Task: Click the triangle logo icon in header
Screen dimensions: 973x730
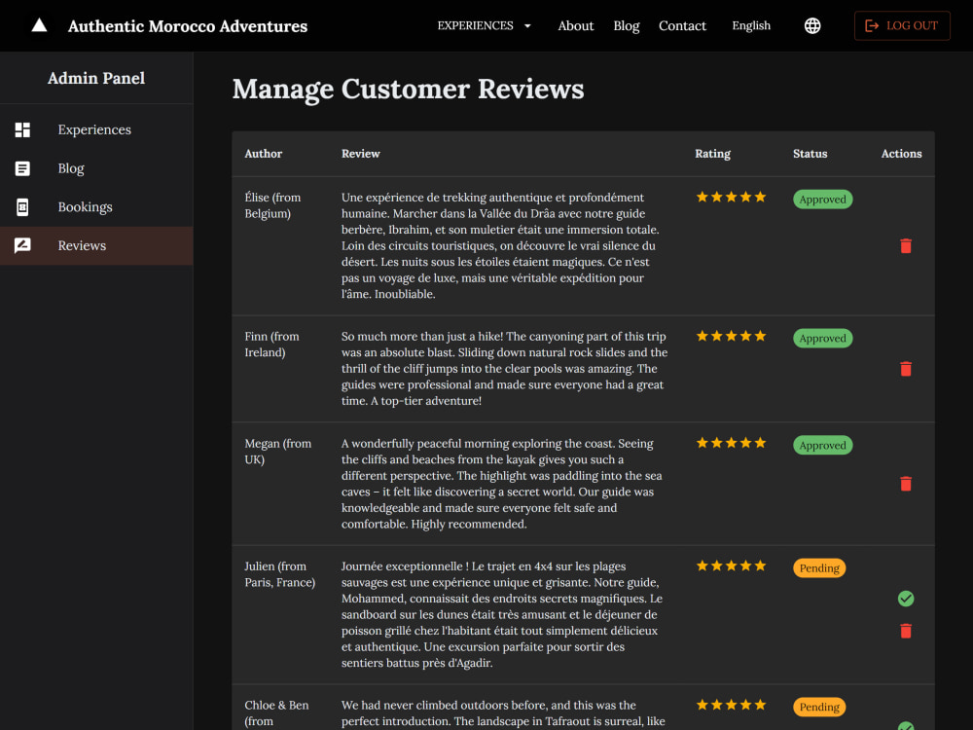Action: (39, 25)
